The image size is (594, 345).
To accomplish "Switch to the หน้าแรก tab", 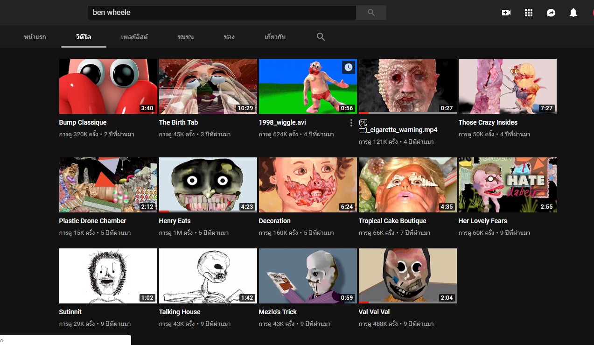I will [x=35, y=37].
